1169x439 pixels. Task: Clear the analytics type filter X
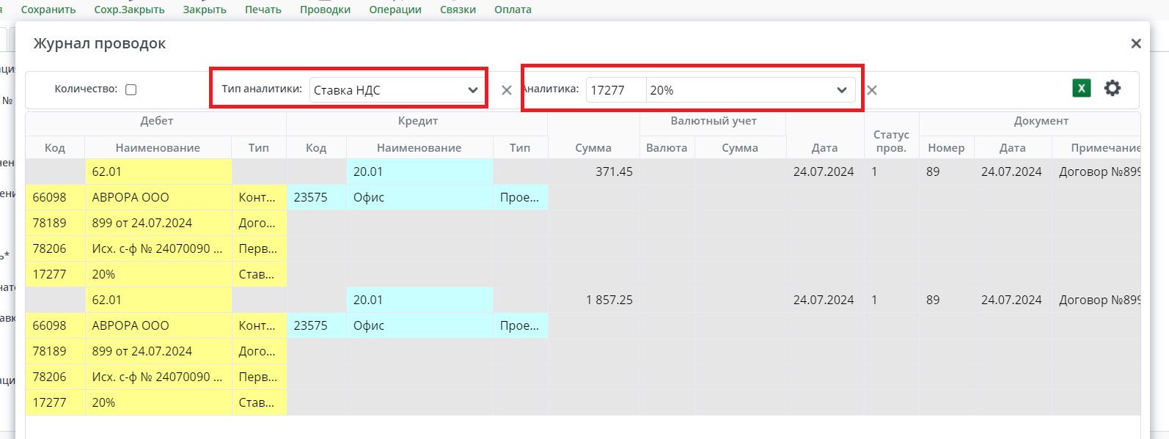506,90
